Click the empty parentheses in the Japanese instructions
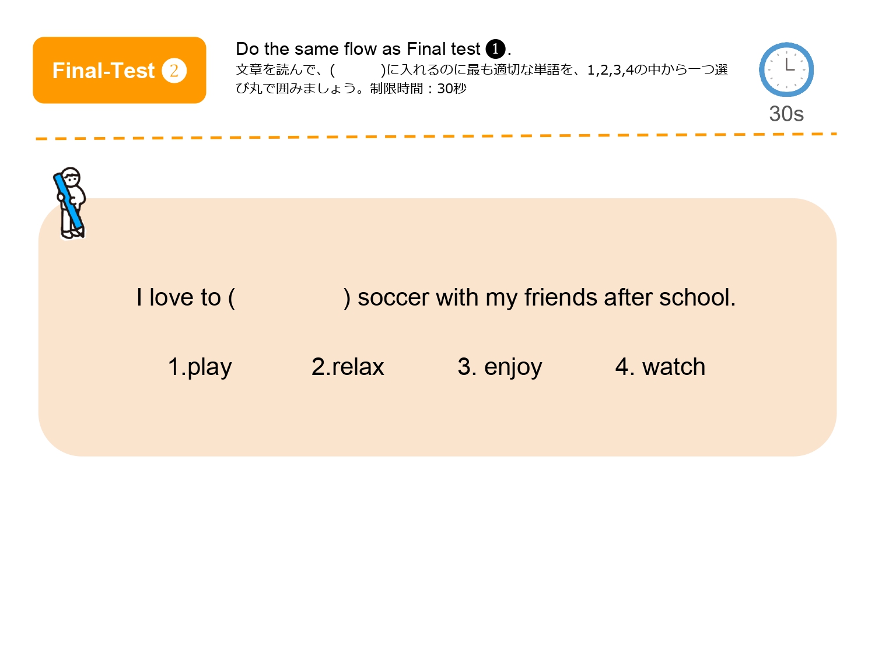 (358, 70)
